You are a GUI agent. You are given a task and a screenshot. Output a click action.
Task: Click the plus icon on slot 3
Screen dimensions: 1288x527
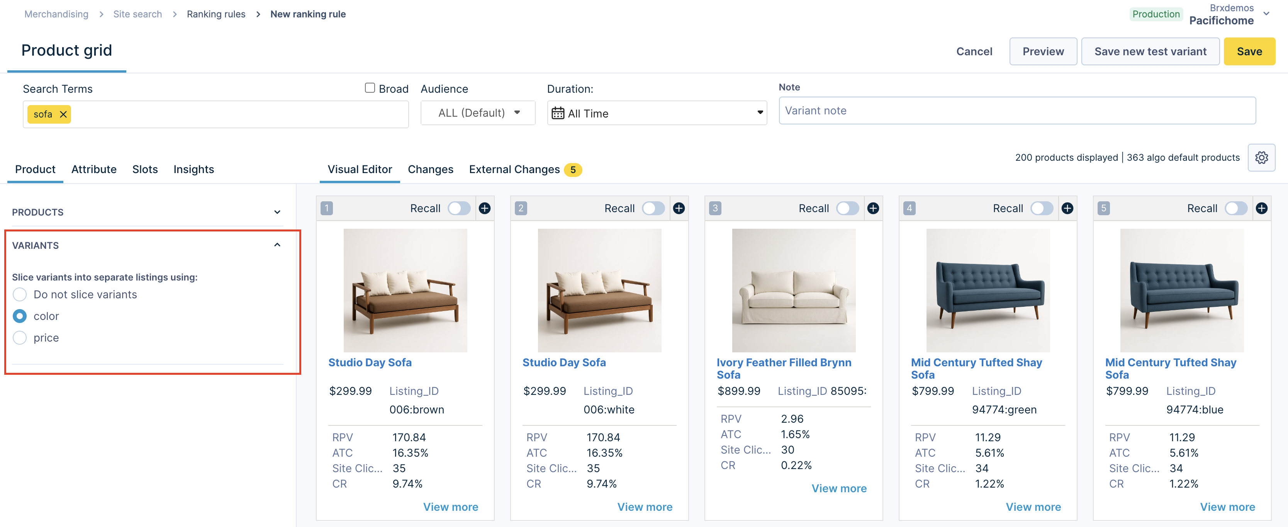coord(872,208)
